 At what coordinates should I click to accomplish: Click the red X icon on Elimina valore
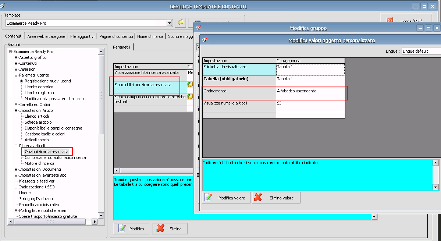[258, 198]
